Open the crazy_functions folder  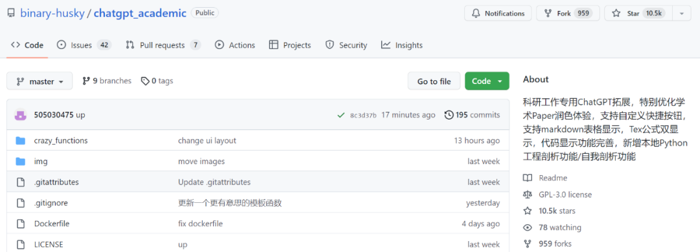[61, 141]
